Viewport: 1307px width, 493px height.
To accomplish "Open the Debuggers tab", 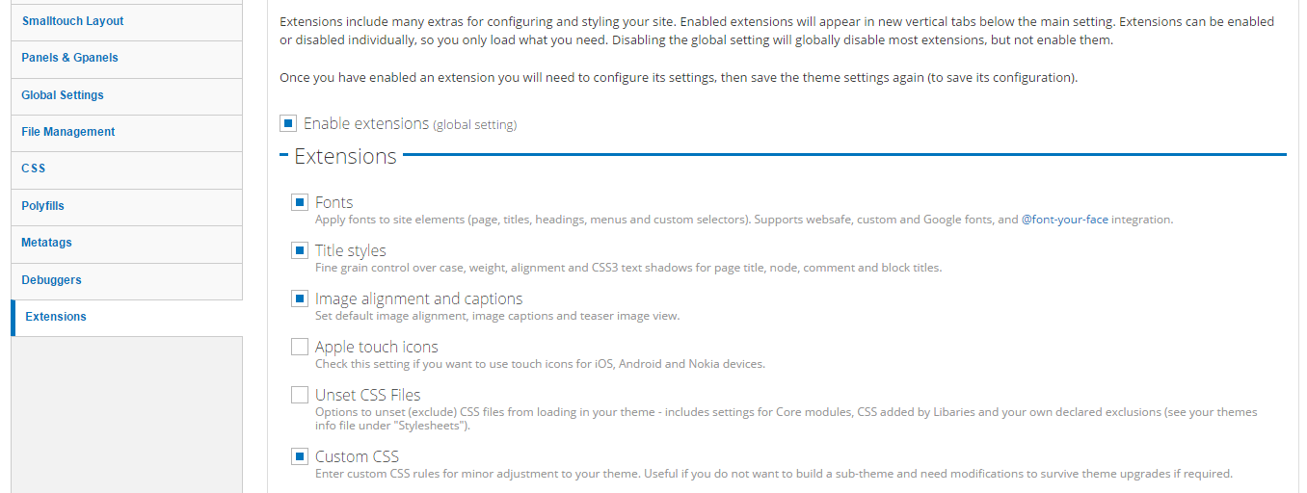I will pyautogui.click(x=126, y=280).
